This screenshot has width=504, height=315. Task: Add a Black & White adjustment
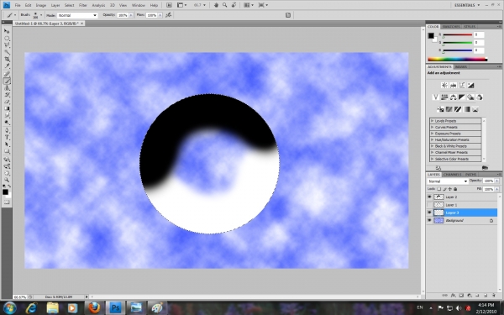(x=462, y=97)
